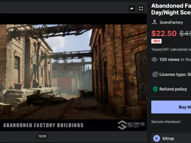Click the abandoned factory preview image
The height and width of the screenshot is (143, 191).
click(73, 72)
